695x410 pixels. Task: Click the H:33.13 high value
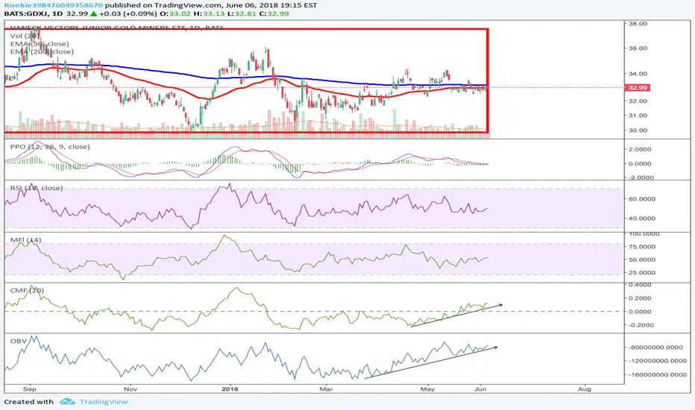209,13
